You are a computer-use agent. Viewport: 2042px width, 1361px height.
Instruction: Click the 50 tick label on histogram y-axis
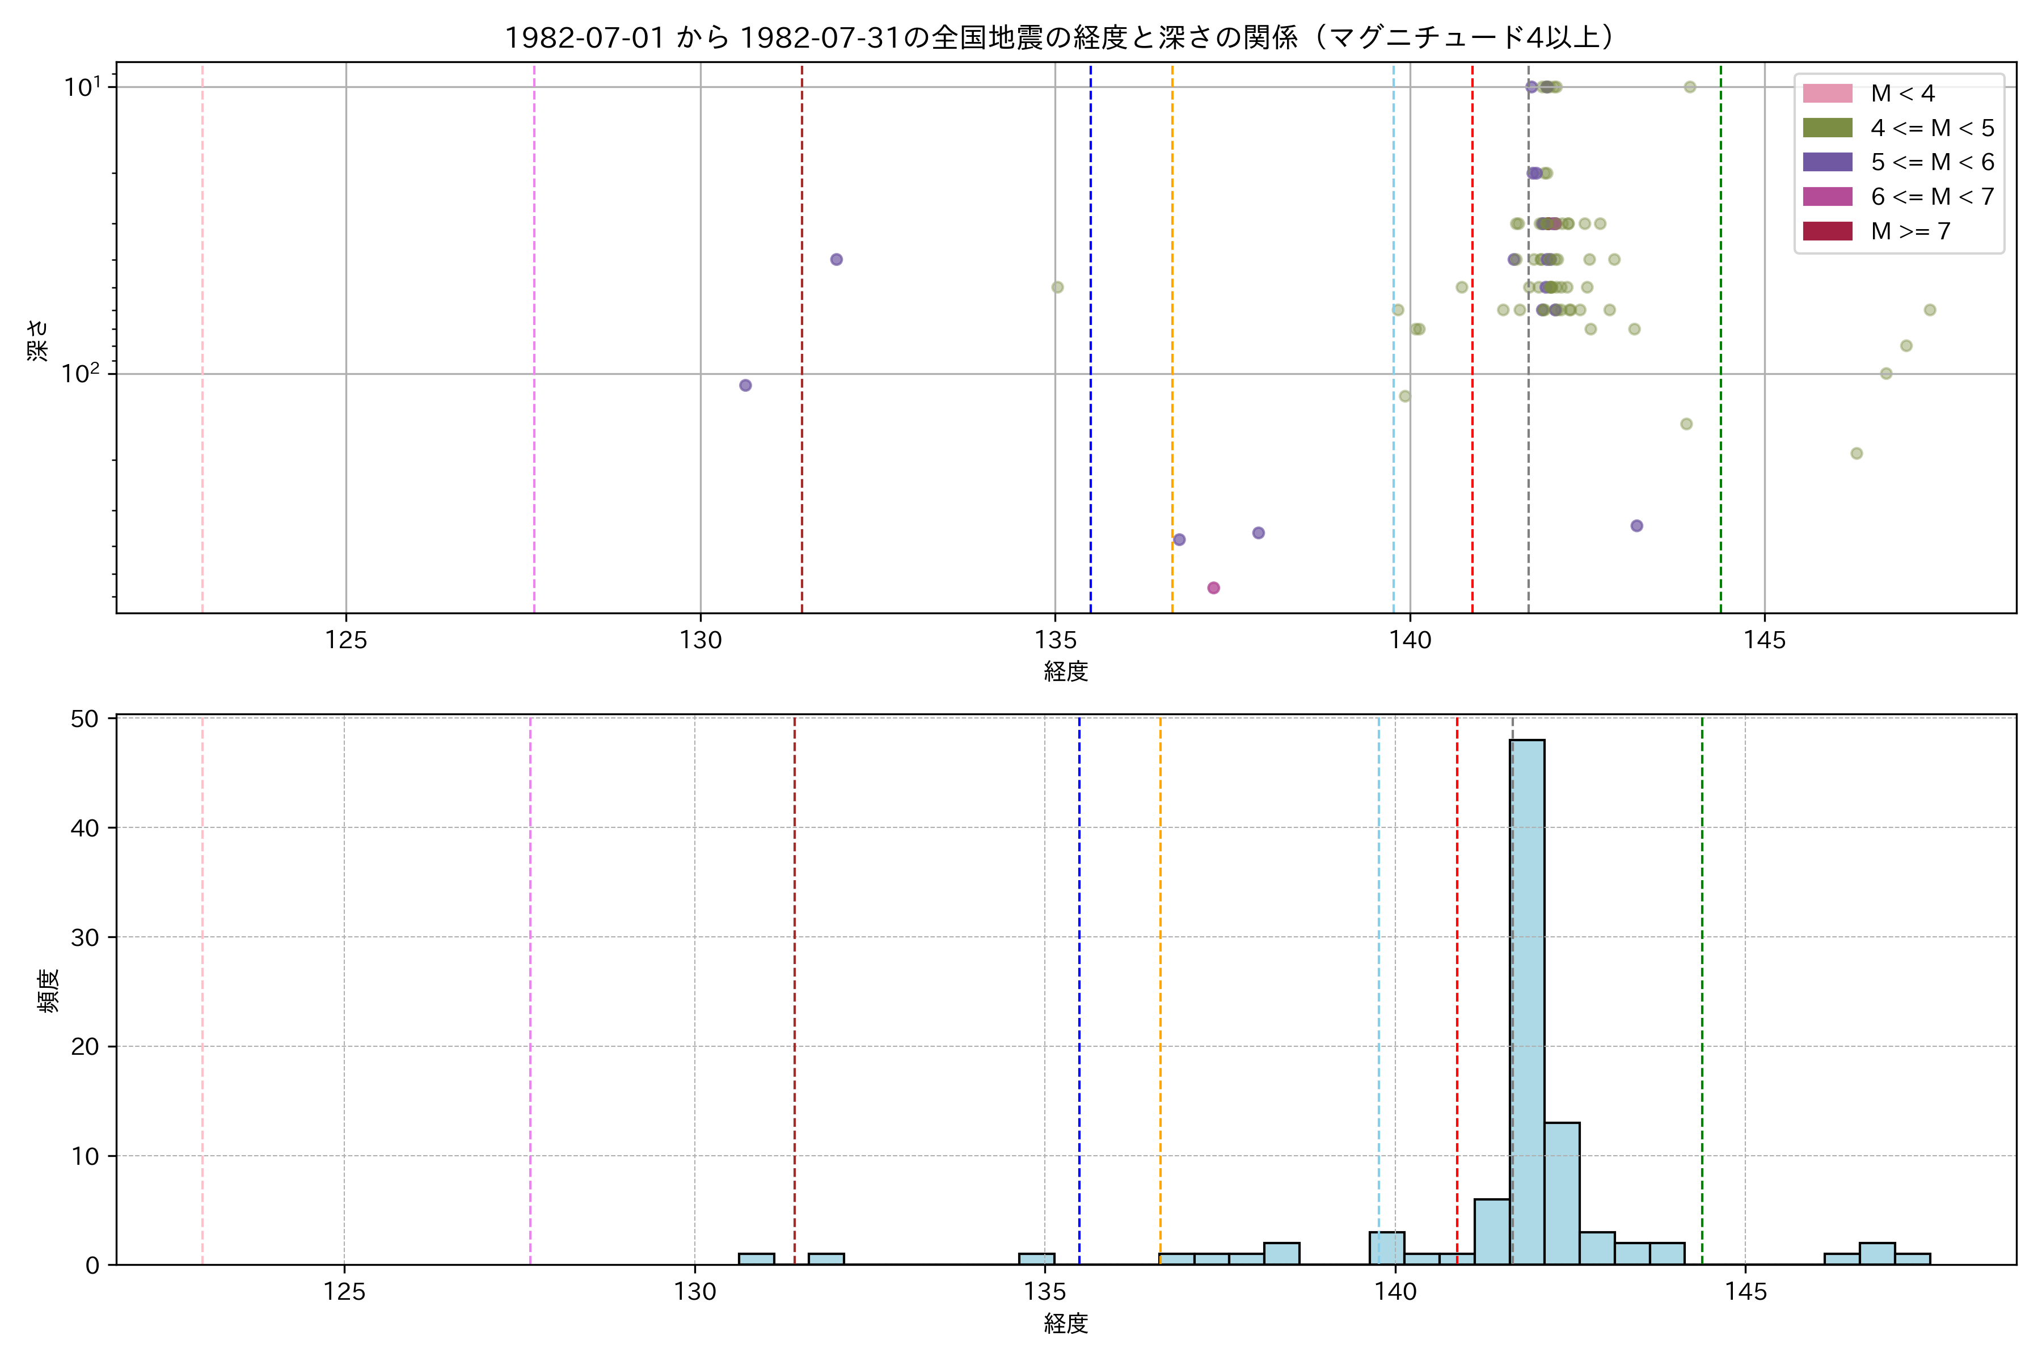(x=85, y=718)
